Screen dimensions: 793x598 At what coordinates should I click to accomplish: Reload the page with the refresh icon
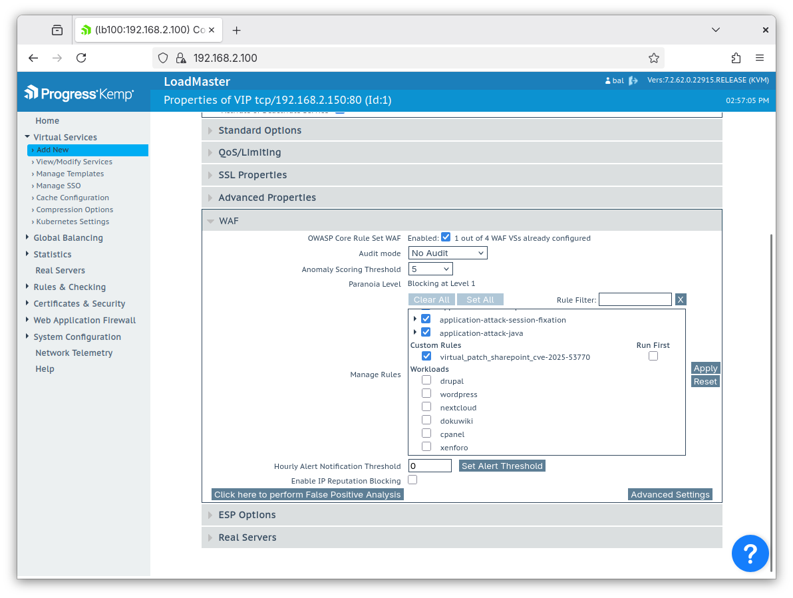click(81, 58)
